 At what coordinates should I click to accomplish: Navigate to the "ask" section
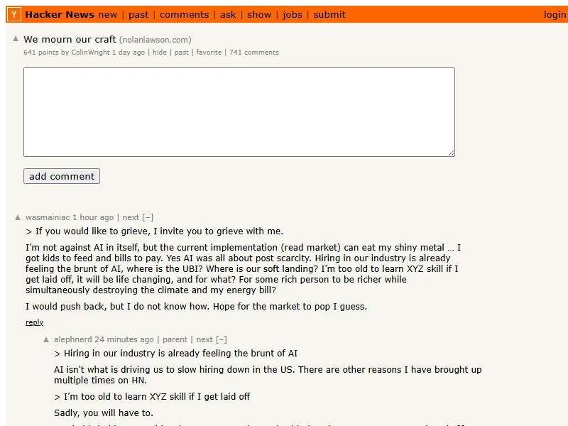point(228,14)
